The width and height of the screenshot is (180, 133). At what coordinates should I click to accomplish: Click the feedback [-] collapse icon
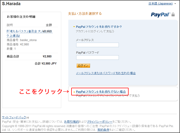[28, 118]
